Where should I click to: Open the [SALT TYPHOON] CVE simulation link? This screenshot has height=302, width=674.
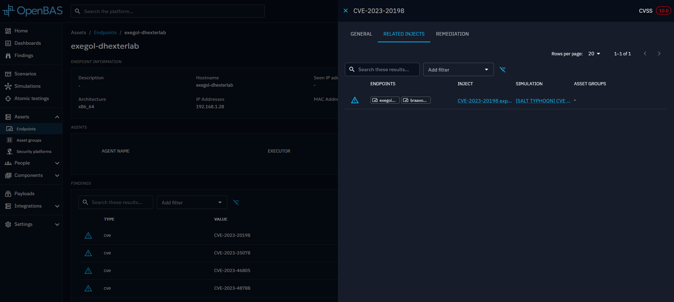(x=543, y=101)
